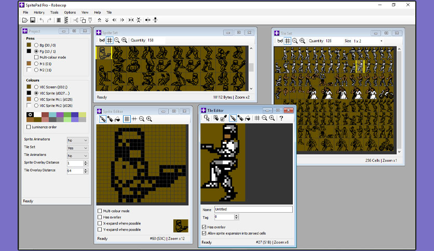This screenshot has width=434, height=251.
Task: Open the Tile Set Yes/No dropdown in Project
Action: tap(77, 148)
